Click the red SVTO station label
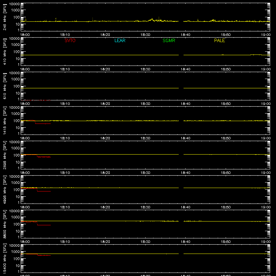The width and height of the screenshot is (276, 276). (x=70, y=40)
